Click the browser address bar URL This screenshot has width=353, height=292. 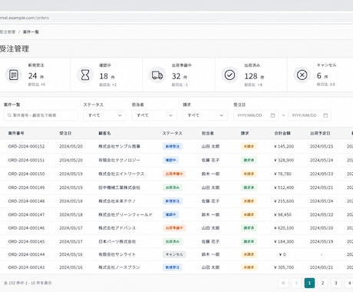pyautogui.click(x=25, y=18)
